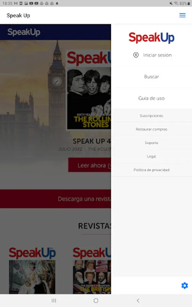Open the Buscar menu entry

click(x=151, y=77)
